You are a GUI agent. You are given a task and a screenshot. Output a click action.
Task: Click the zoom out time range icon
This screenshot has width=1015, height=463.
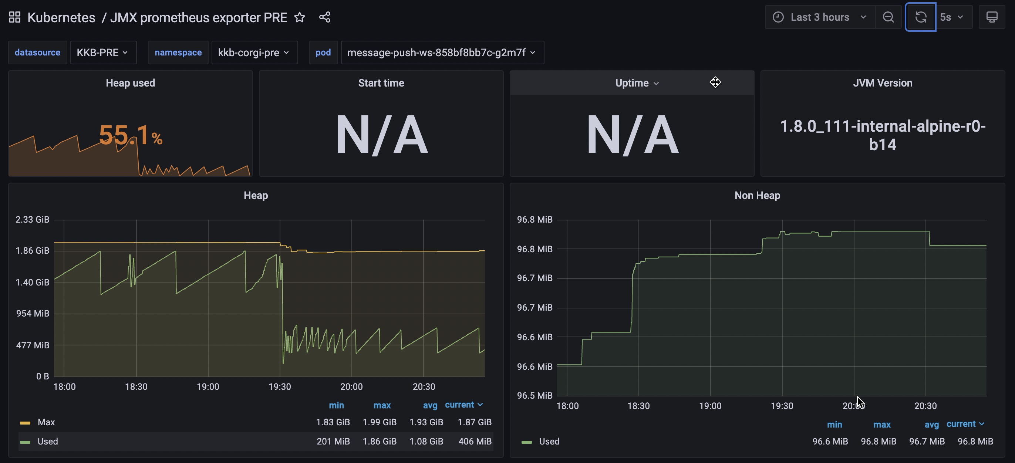click(888, 17)
